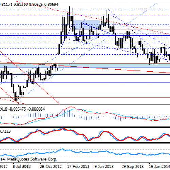Image resolution: width=170 pixels, height=170 pixels.
Task: Click the "MetaQuotes Software Corp." copyright text
Action: click(x=32, y=159)
